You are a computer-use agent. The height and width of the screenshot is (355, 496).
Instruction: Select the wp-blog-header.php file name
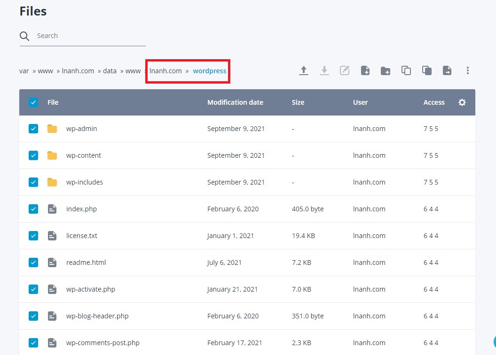[x=97, y=316]
